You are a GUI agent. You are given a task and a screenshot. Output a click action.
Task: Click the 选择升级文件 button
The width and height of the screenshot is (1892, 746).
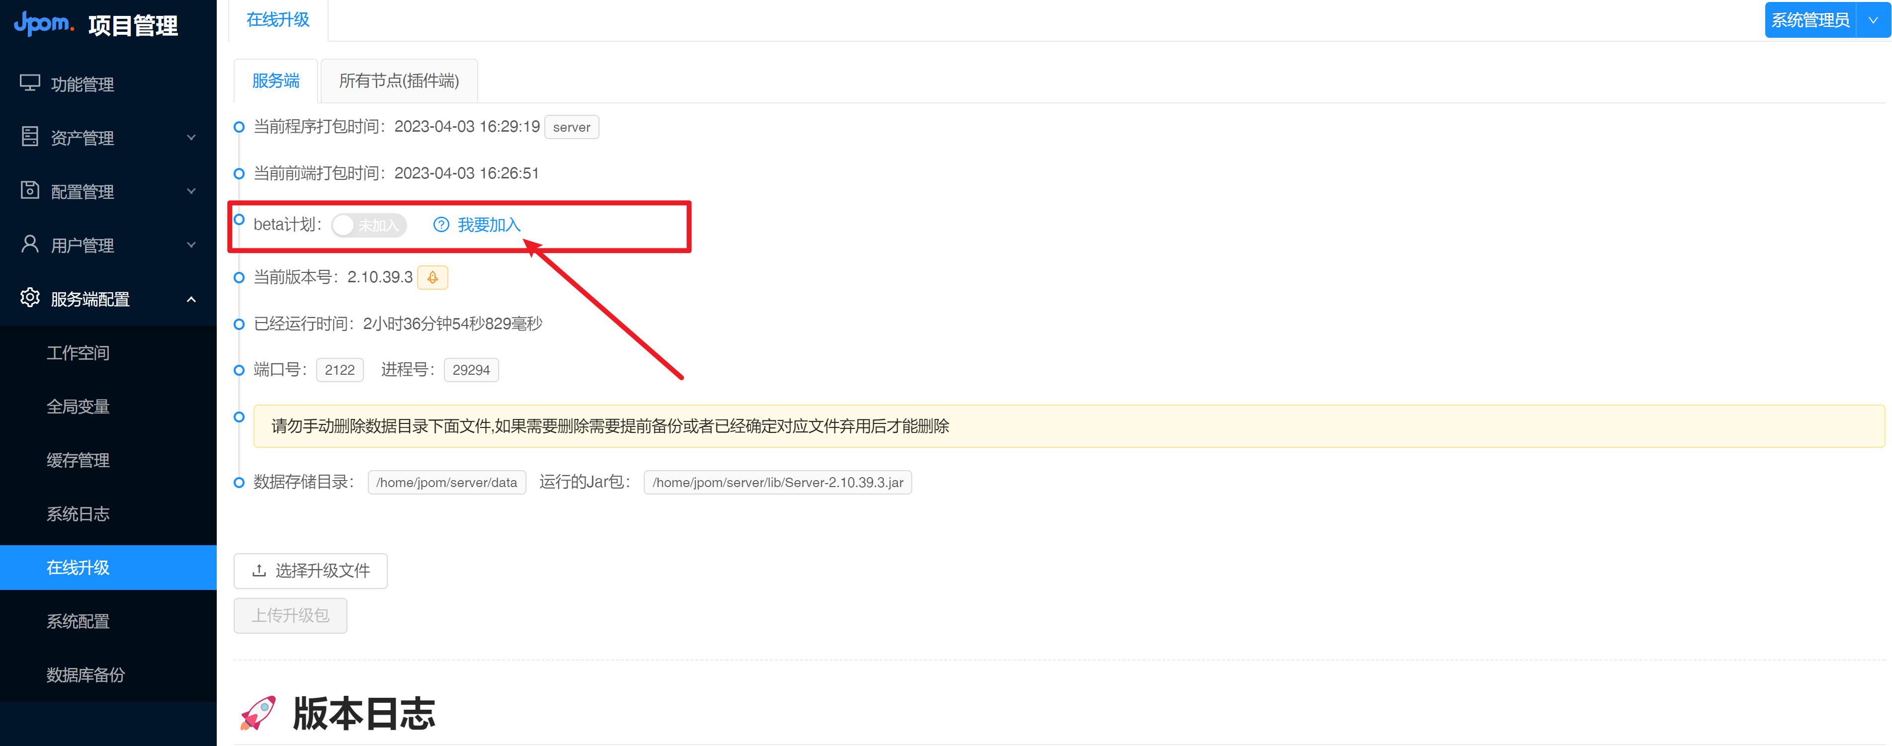click(x=310, y=571)
